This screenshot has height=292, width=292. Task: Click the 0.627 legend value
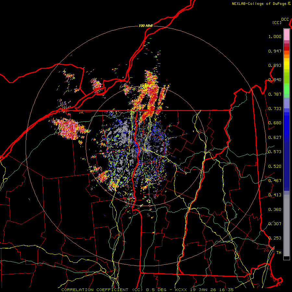[x=275, y=137]
